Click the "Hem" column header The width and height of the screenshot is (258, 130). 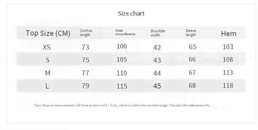pos(228,33)
